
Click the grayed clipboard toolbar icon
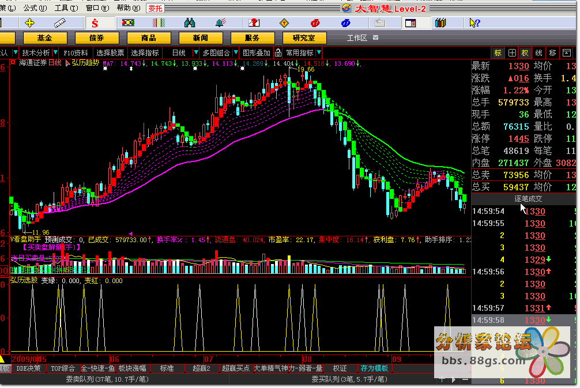(x=379, y=23)
